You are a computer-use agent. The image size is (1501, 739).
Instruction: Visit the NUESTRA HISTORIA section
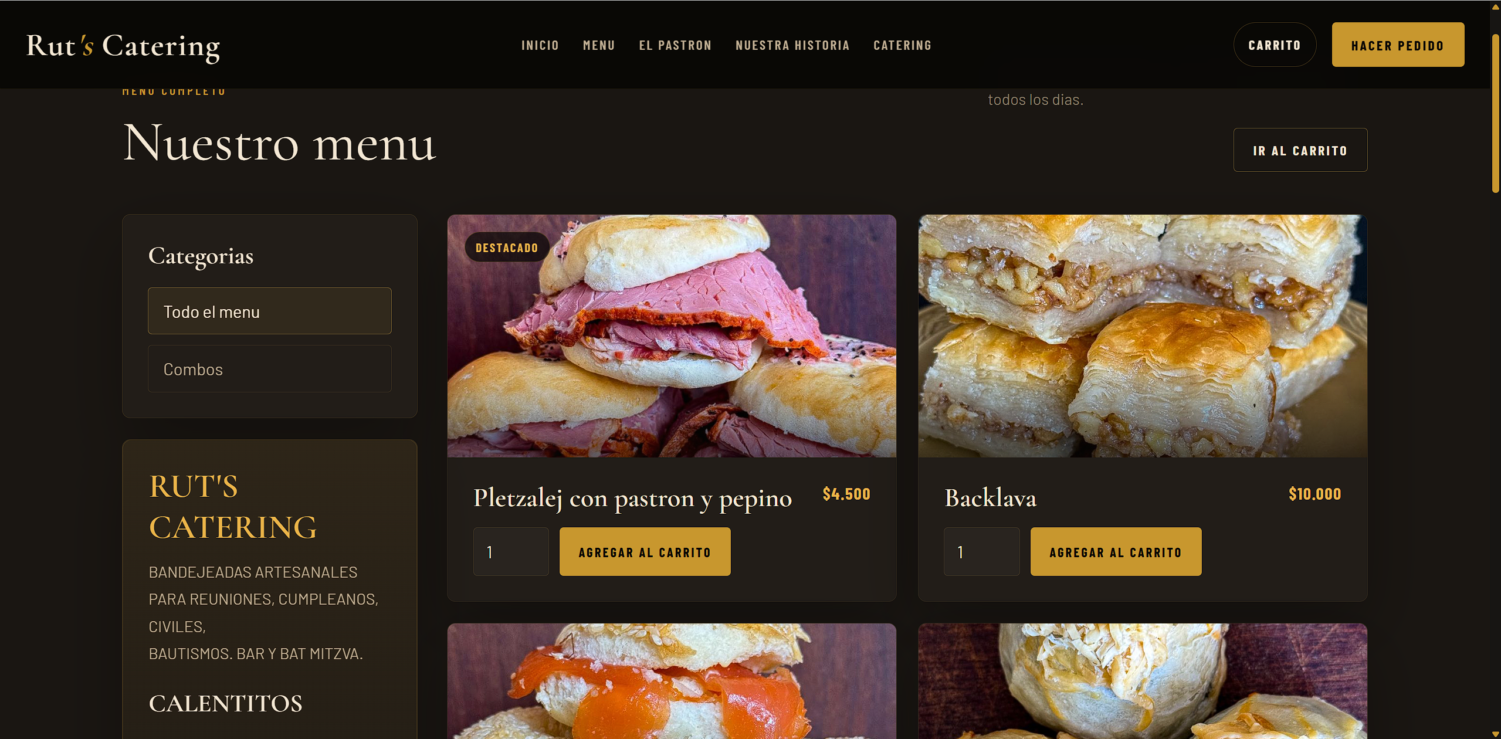(x=792, y=45)
